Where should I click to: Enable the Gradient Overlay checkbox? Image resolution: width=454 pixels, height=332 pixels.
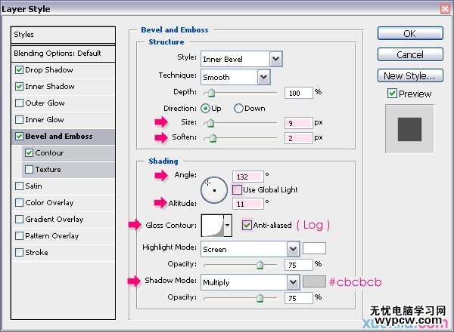(19, 220)
